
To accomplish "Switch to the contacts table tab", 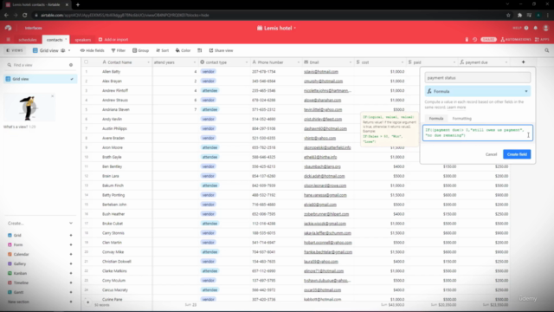I will click(55, 40).
